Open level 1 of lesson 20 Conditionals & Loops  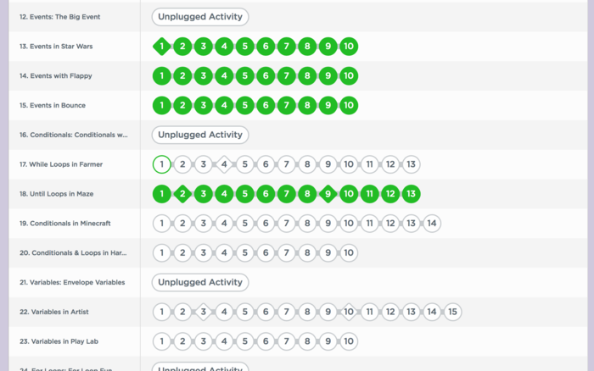tap(161, 252)
